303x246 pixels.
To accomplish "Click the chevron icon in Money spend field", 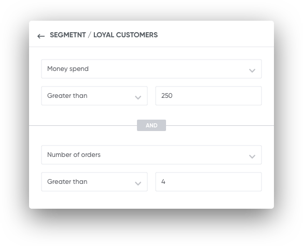I will (252, 70).
